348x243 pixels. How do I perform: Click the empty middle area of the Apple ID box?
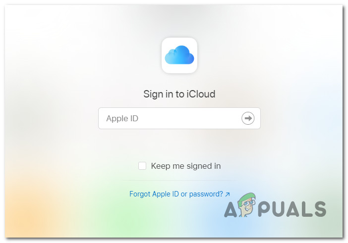point(189,118)
